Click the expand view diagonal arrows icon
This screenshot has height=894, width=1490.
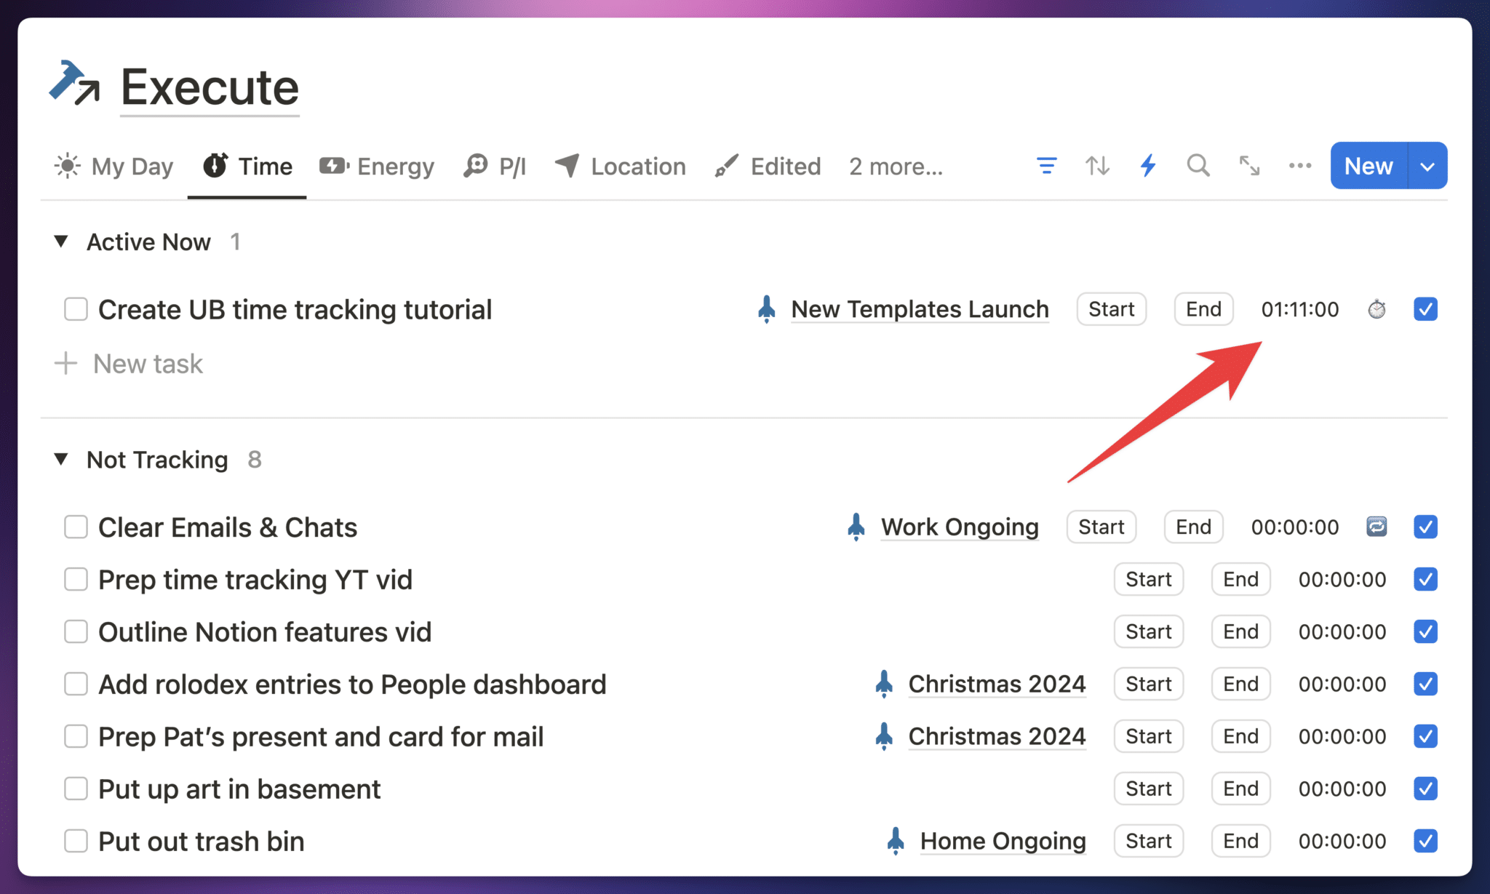[x=1249, y=166]
